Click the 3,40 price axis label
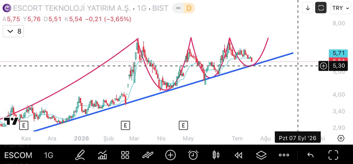Screen dimensions: 353x164 click(338, 111)
